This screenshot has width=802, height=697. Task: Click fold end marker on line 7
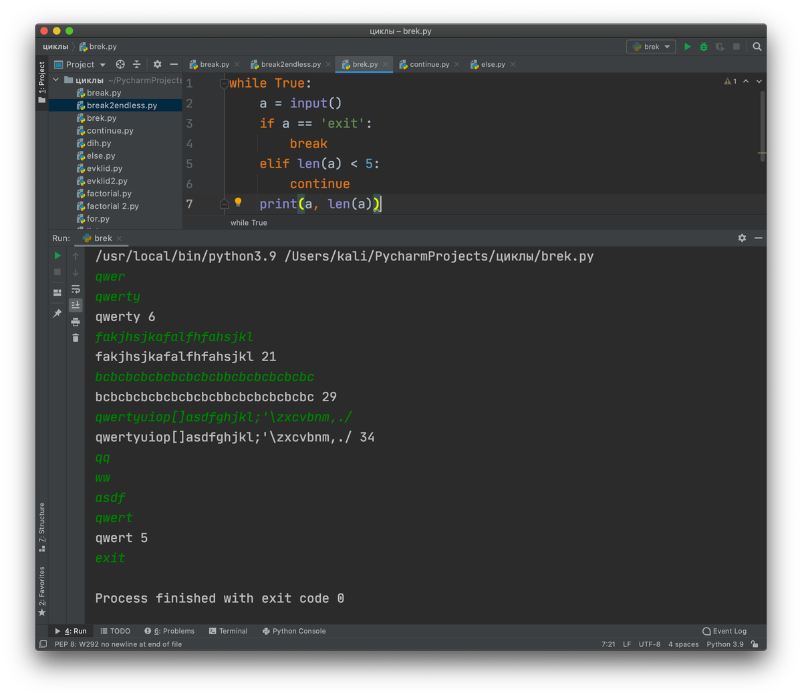pos(224,204)
